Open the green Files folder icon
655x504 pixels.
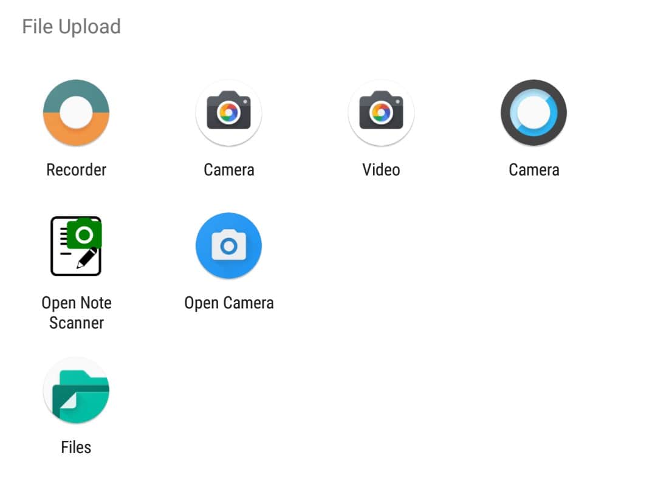coord(76,390)
